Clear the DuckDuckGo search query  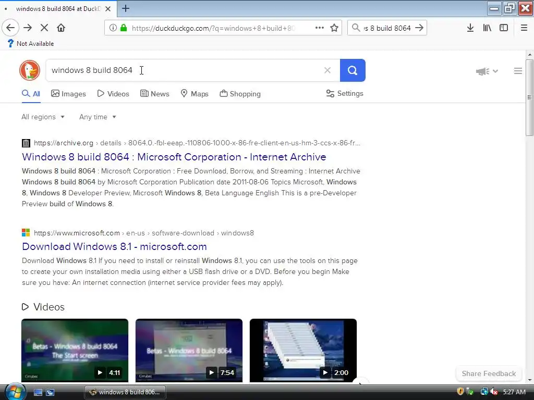[327, 70]
